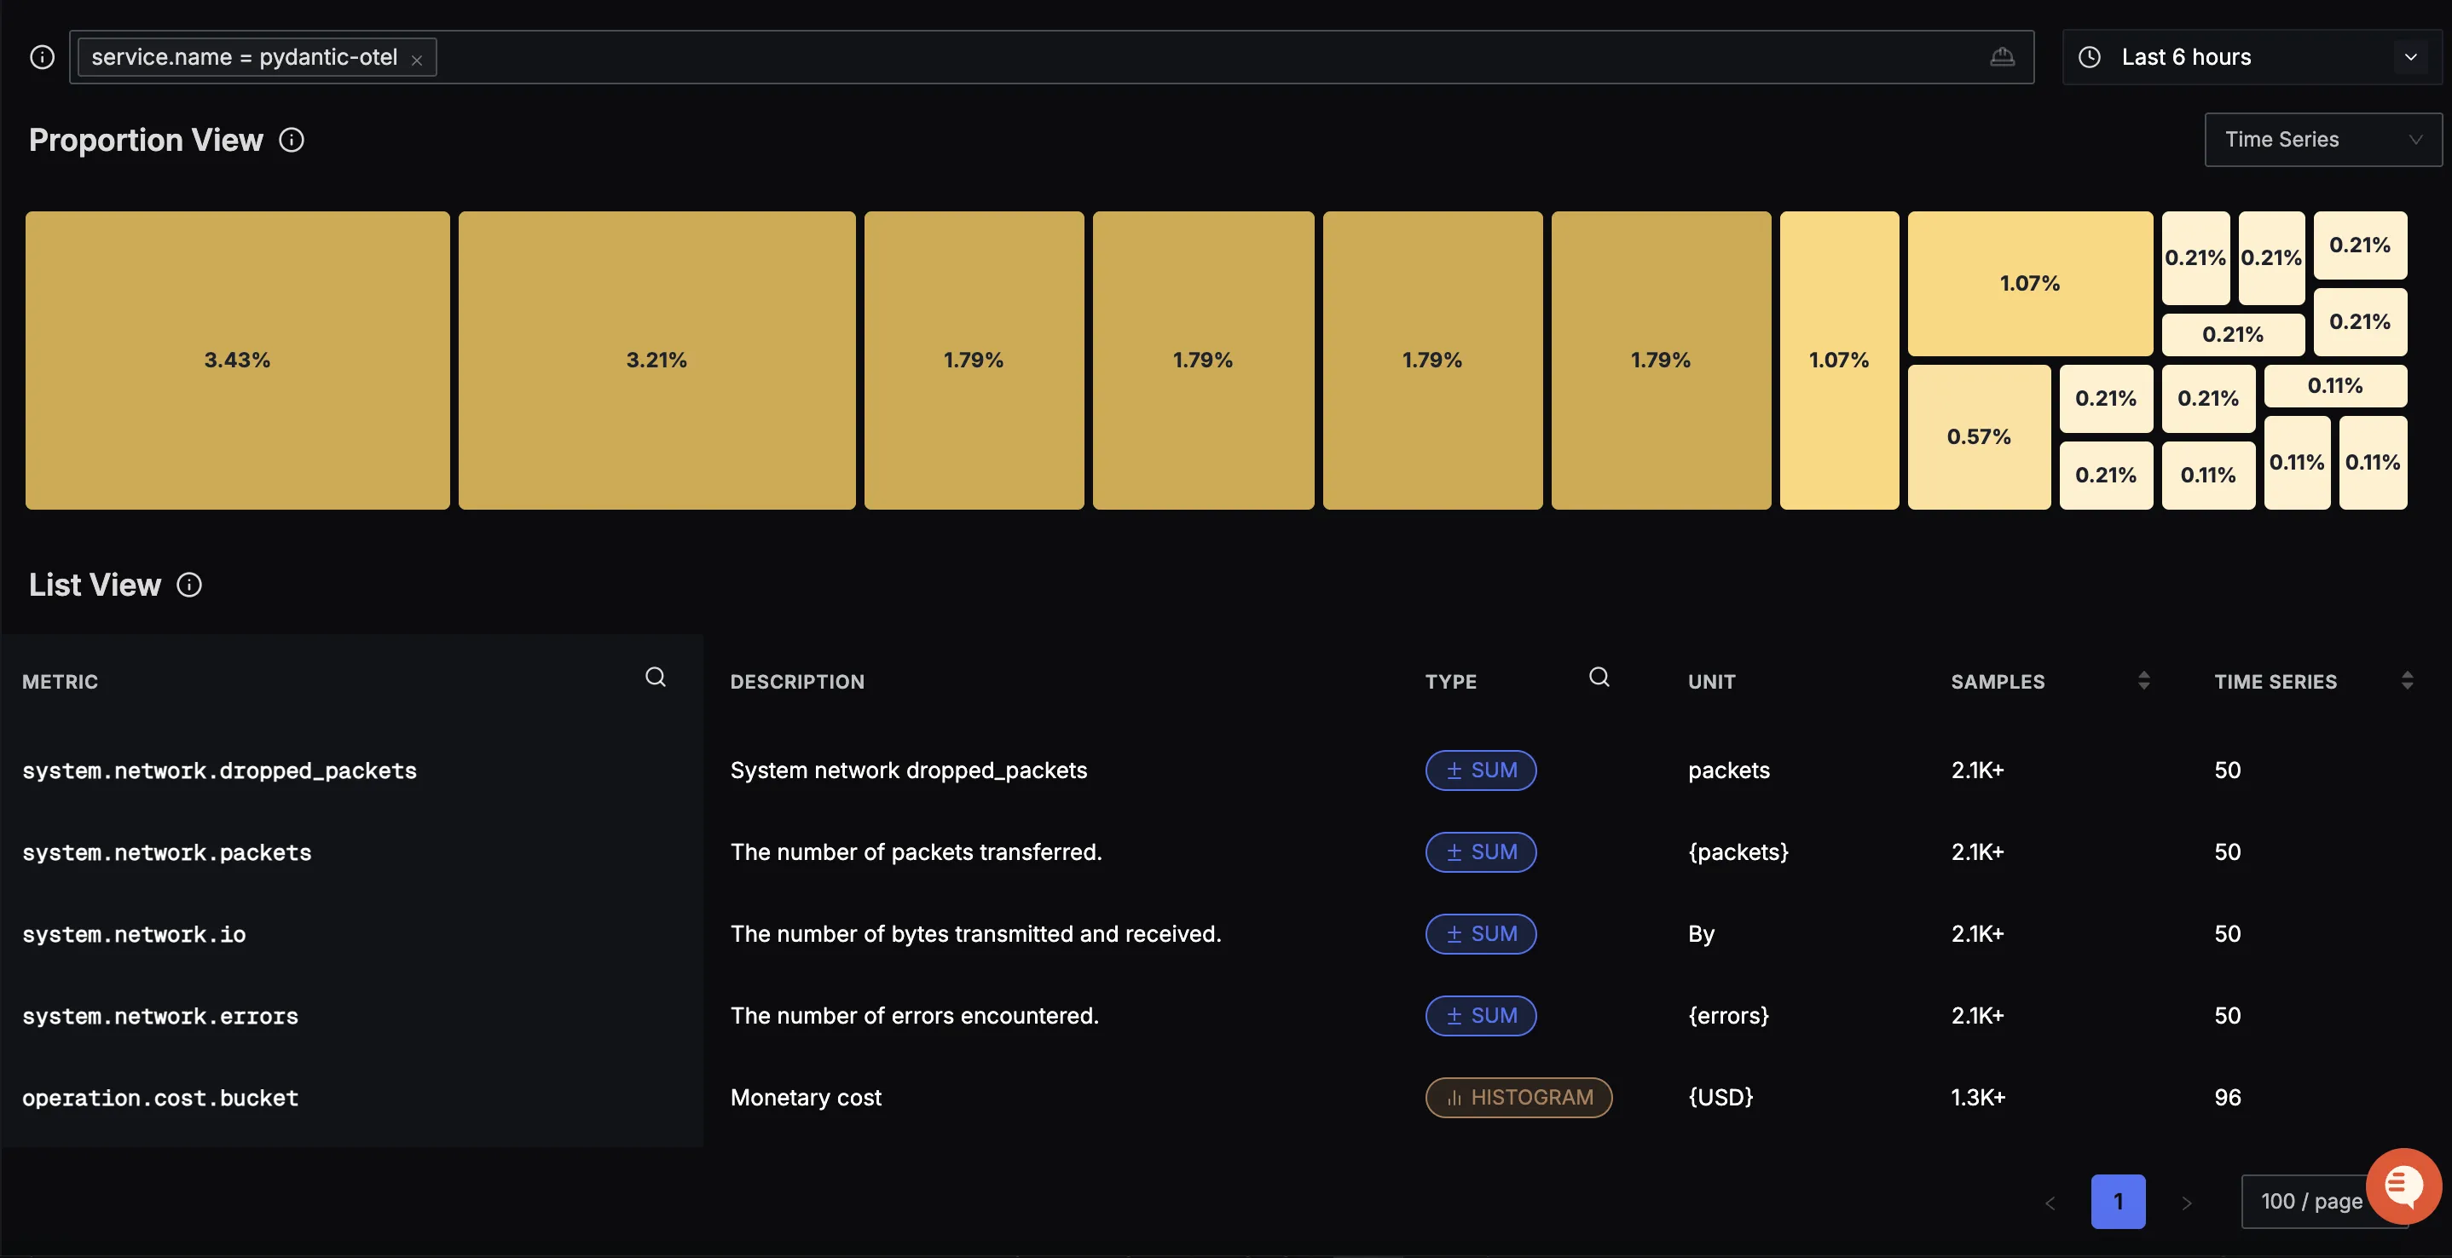
Task: Click the info icon next to Proportion View
Action: [292, 140]
